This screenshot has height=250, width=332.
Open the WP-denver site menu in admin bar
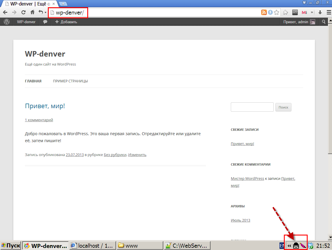[x=26, y=22]
